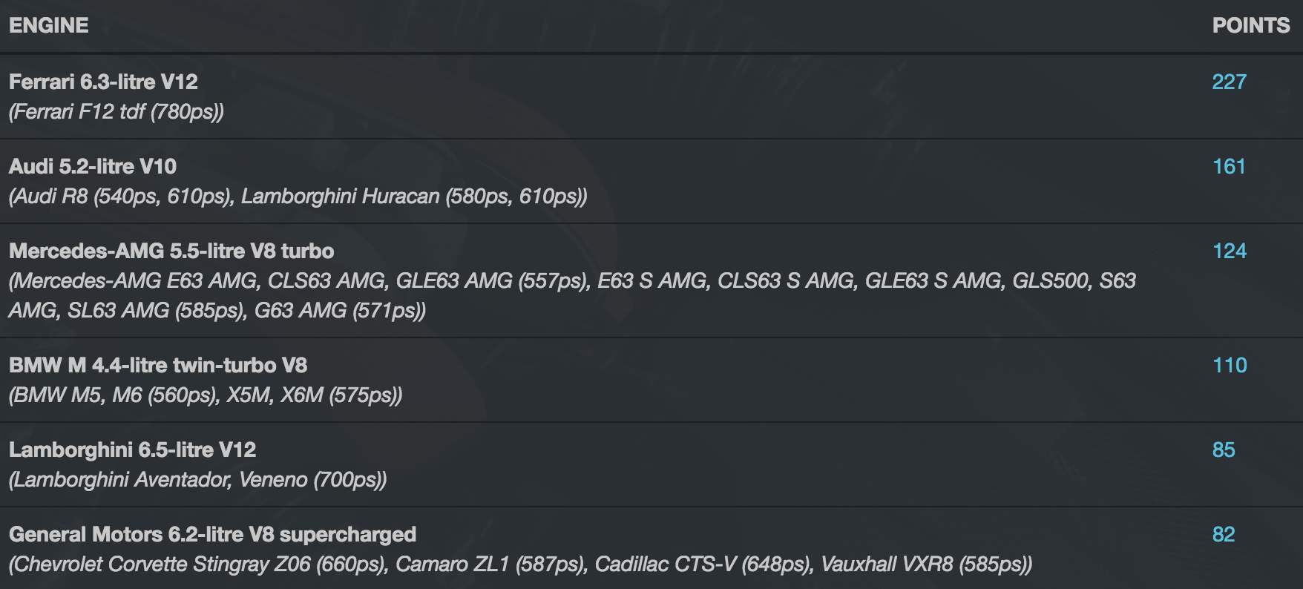Click the 227 points value
Screen dimensions: 1303x589
pyautogui.click(x=1229, y=82)
